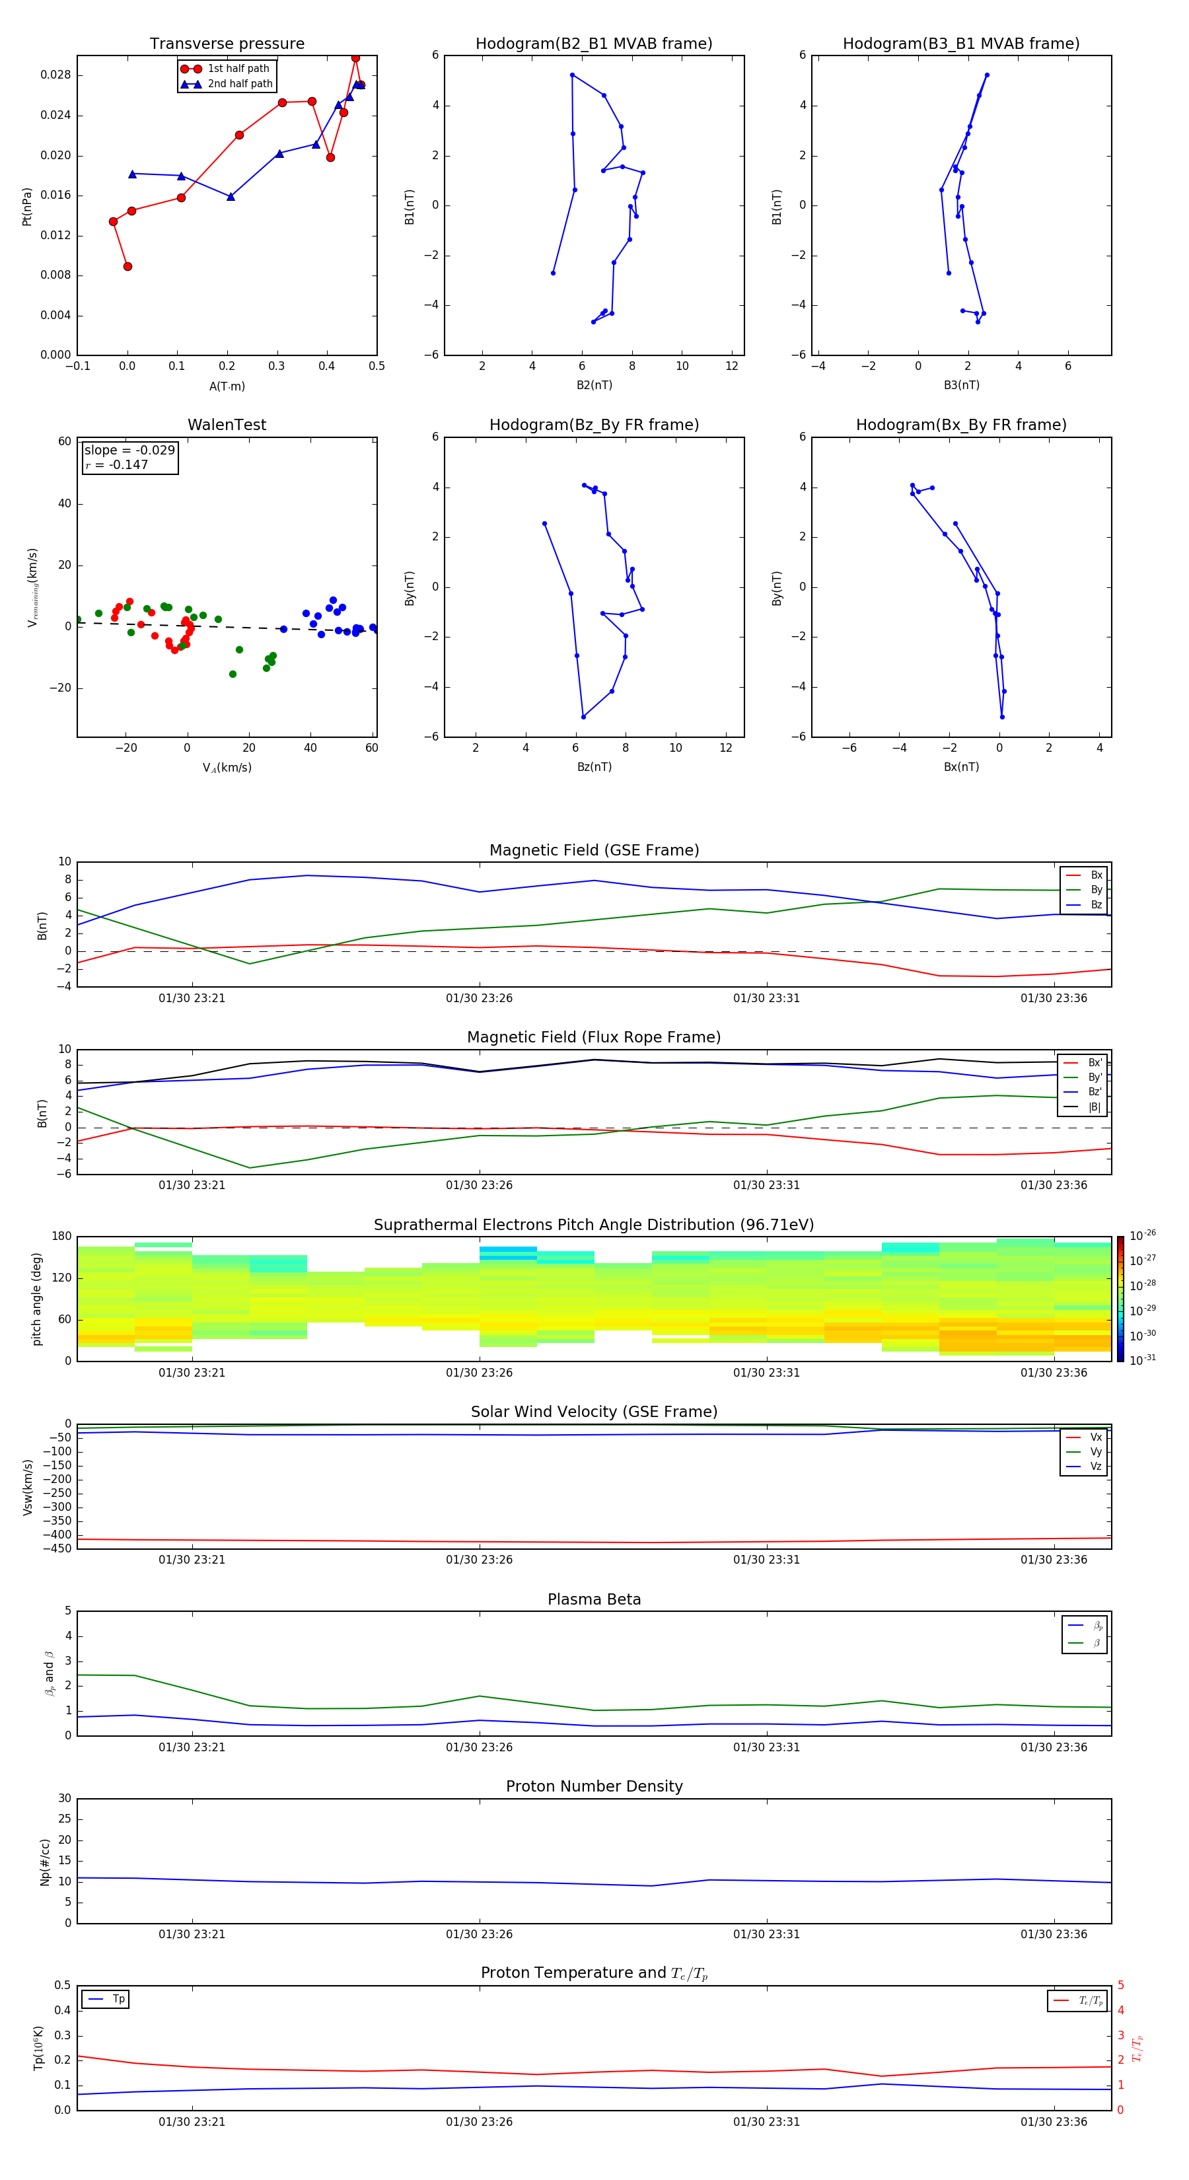Click the 'V_A(km/s)' x-axis label
Image resolution: width=1189 pixels, height=2180 pixels.
pyautogui.click(x=227, y=768)
